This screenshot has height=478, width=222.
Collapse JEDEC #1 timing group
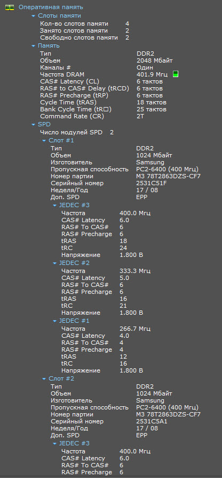(54, 321)
